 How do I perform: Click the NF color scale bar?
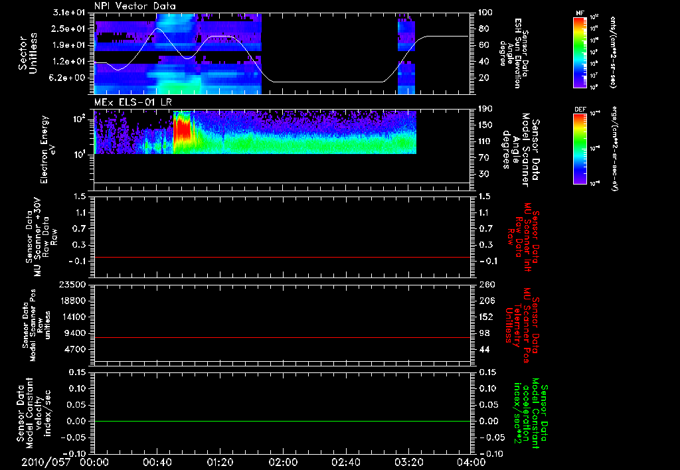click(580, 52)
